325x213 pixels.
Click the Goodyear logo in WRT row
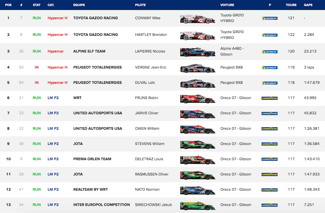pos(269,98)
